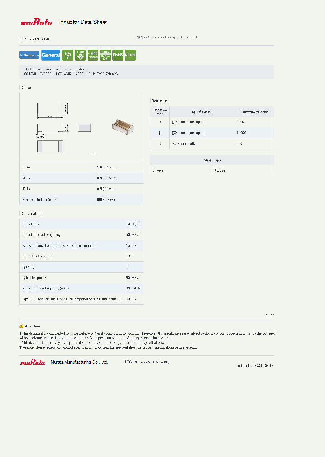Click the REACH compliance badge
Image resolution: width=325 pixels, height=457 pixels.
130,55
